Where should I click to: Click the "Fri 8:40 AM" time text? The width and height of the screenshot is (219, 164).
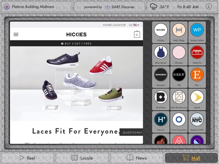[188, 7]
